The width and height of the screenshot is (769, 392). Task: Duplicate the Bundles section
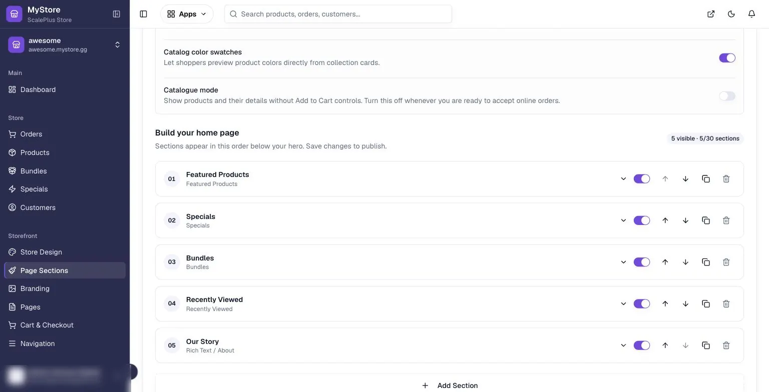click(x=706, y=262)
